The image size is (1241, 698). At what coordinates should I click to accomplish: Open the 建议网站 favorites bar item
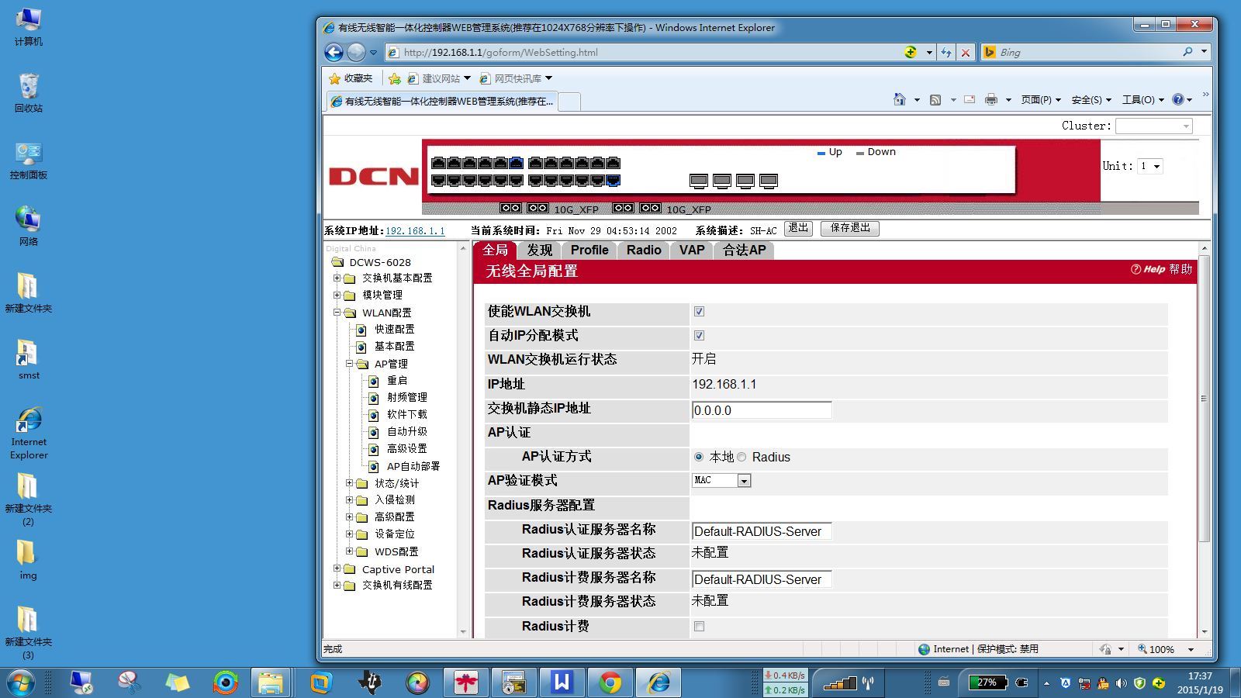click(439, 78)
